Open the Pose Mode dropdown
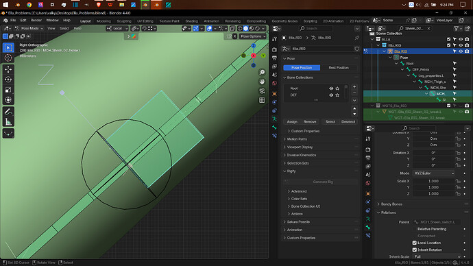473x266 pixels. pos(29,28)
